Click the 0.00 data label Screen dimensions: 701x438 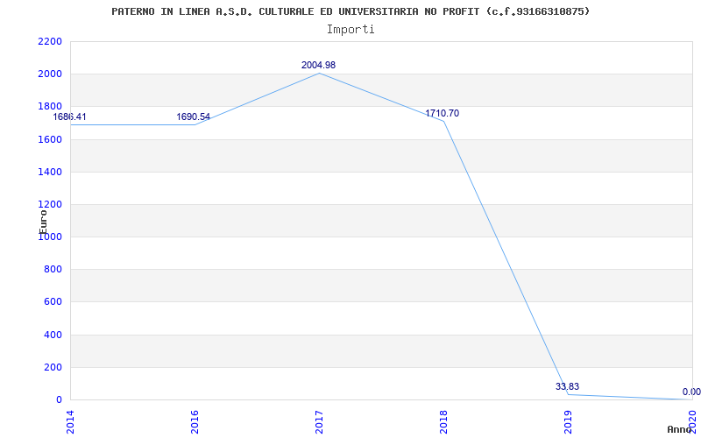691,392
